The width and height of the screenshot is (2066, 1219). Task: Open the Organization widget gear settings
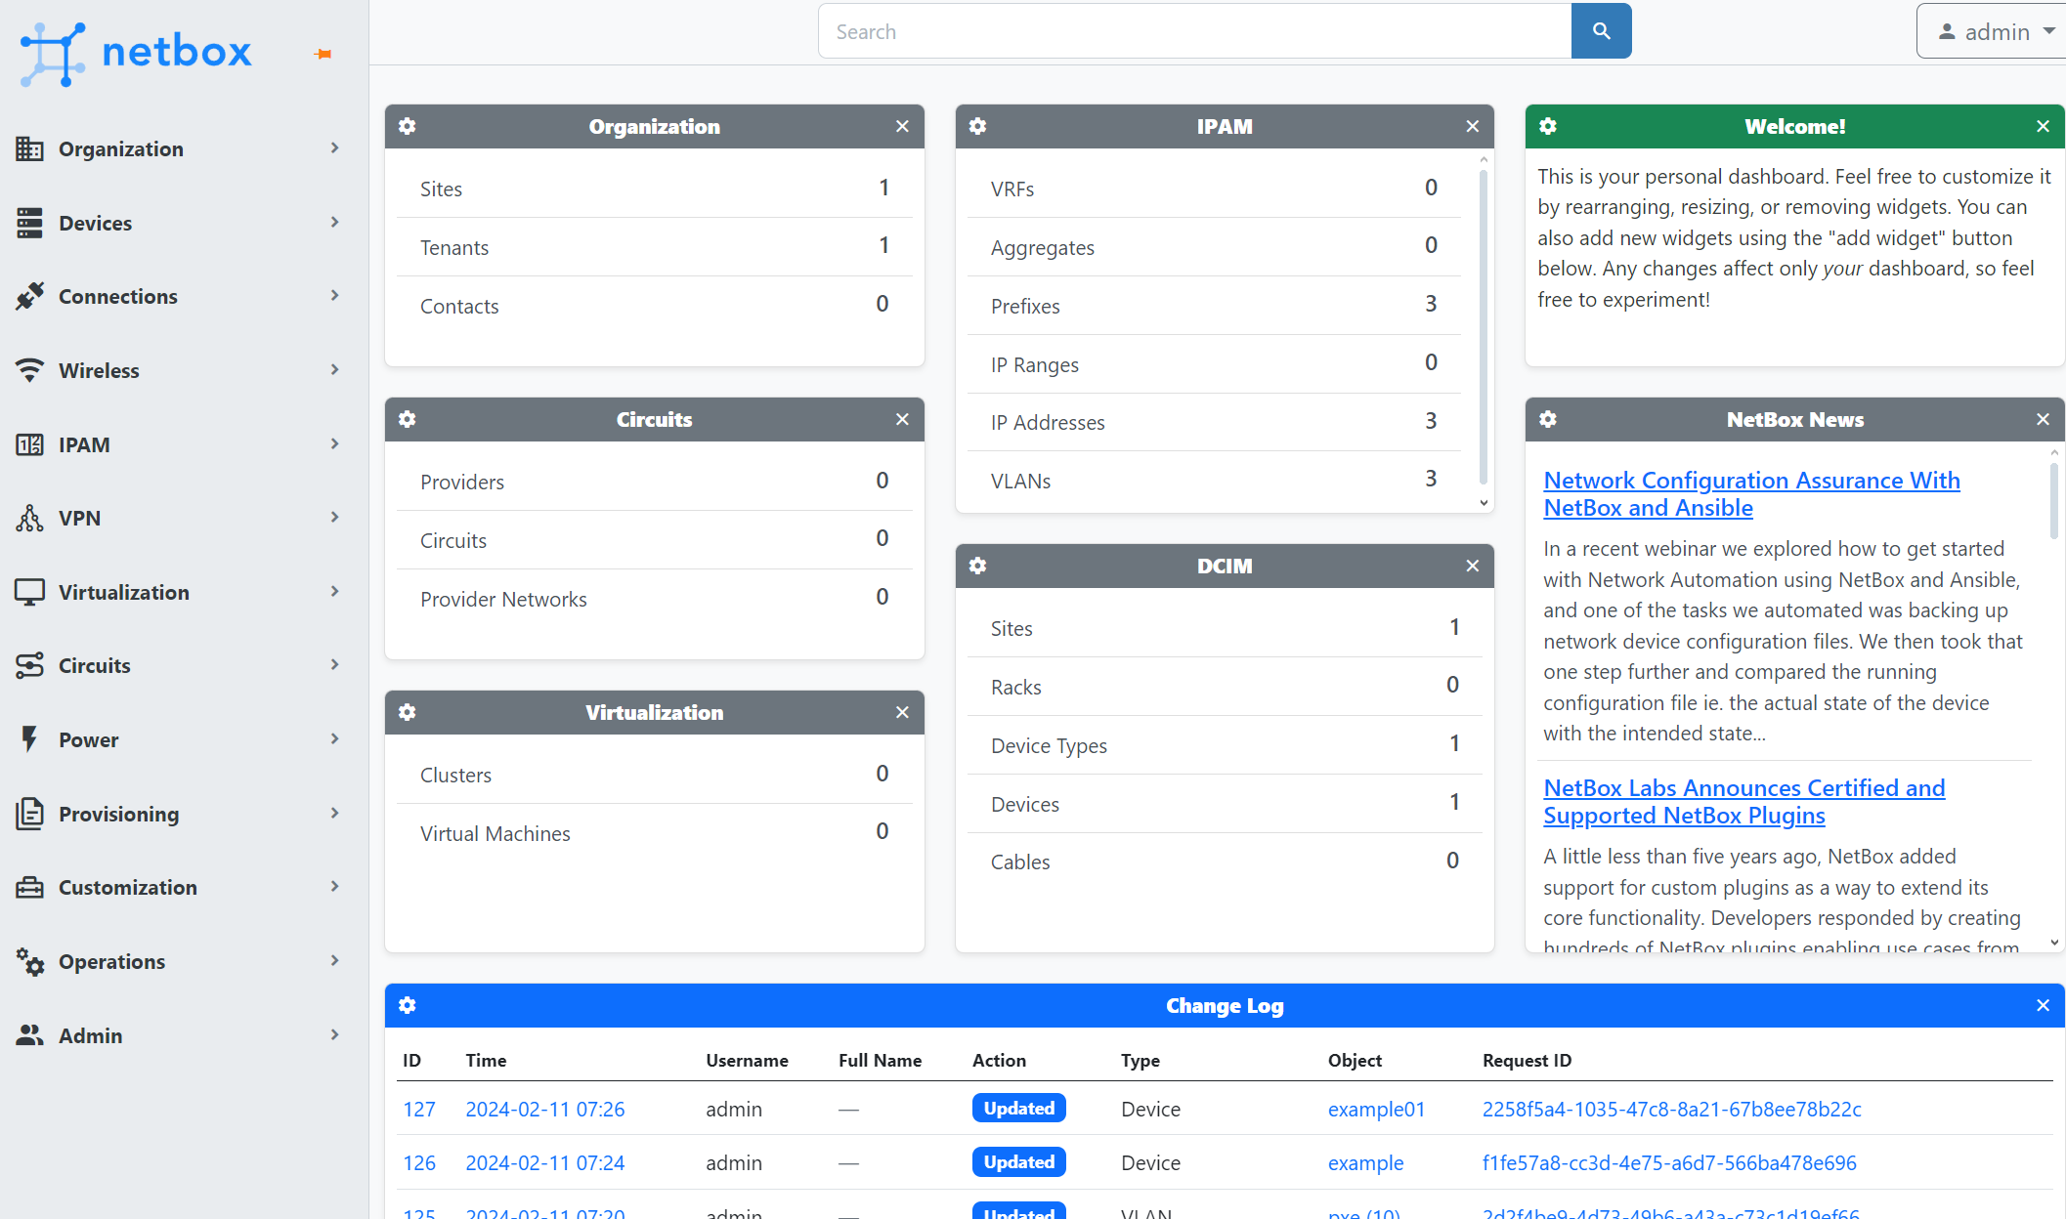[408, 126]
